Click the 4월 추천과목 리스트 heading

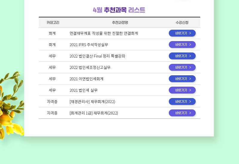tap(119, 10)
